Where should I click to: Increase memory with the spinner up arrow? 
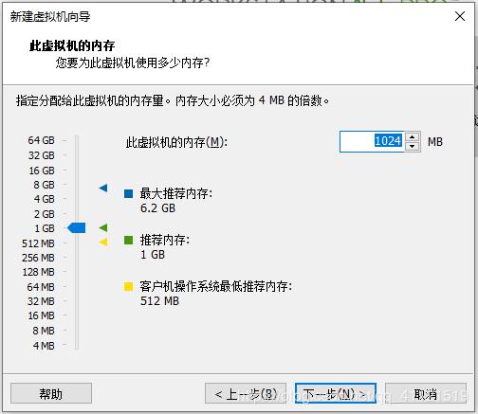412,137
